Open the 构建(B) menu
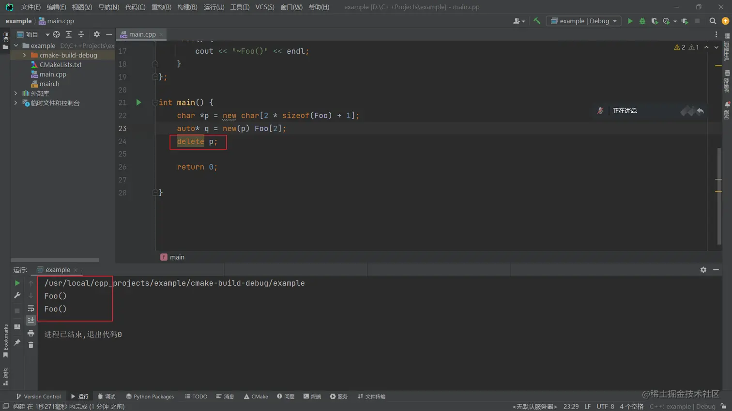 tap(187, 7)
